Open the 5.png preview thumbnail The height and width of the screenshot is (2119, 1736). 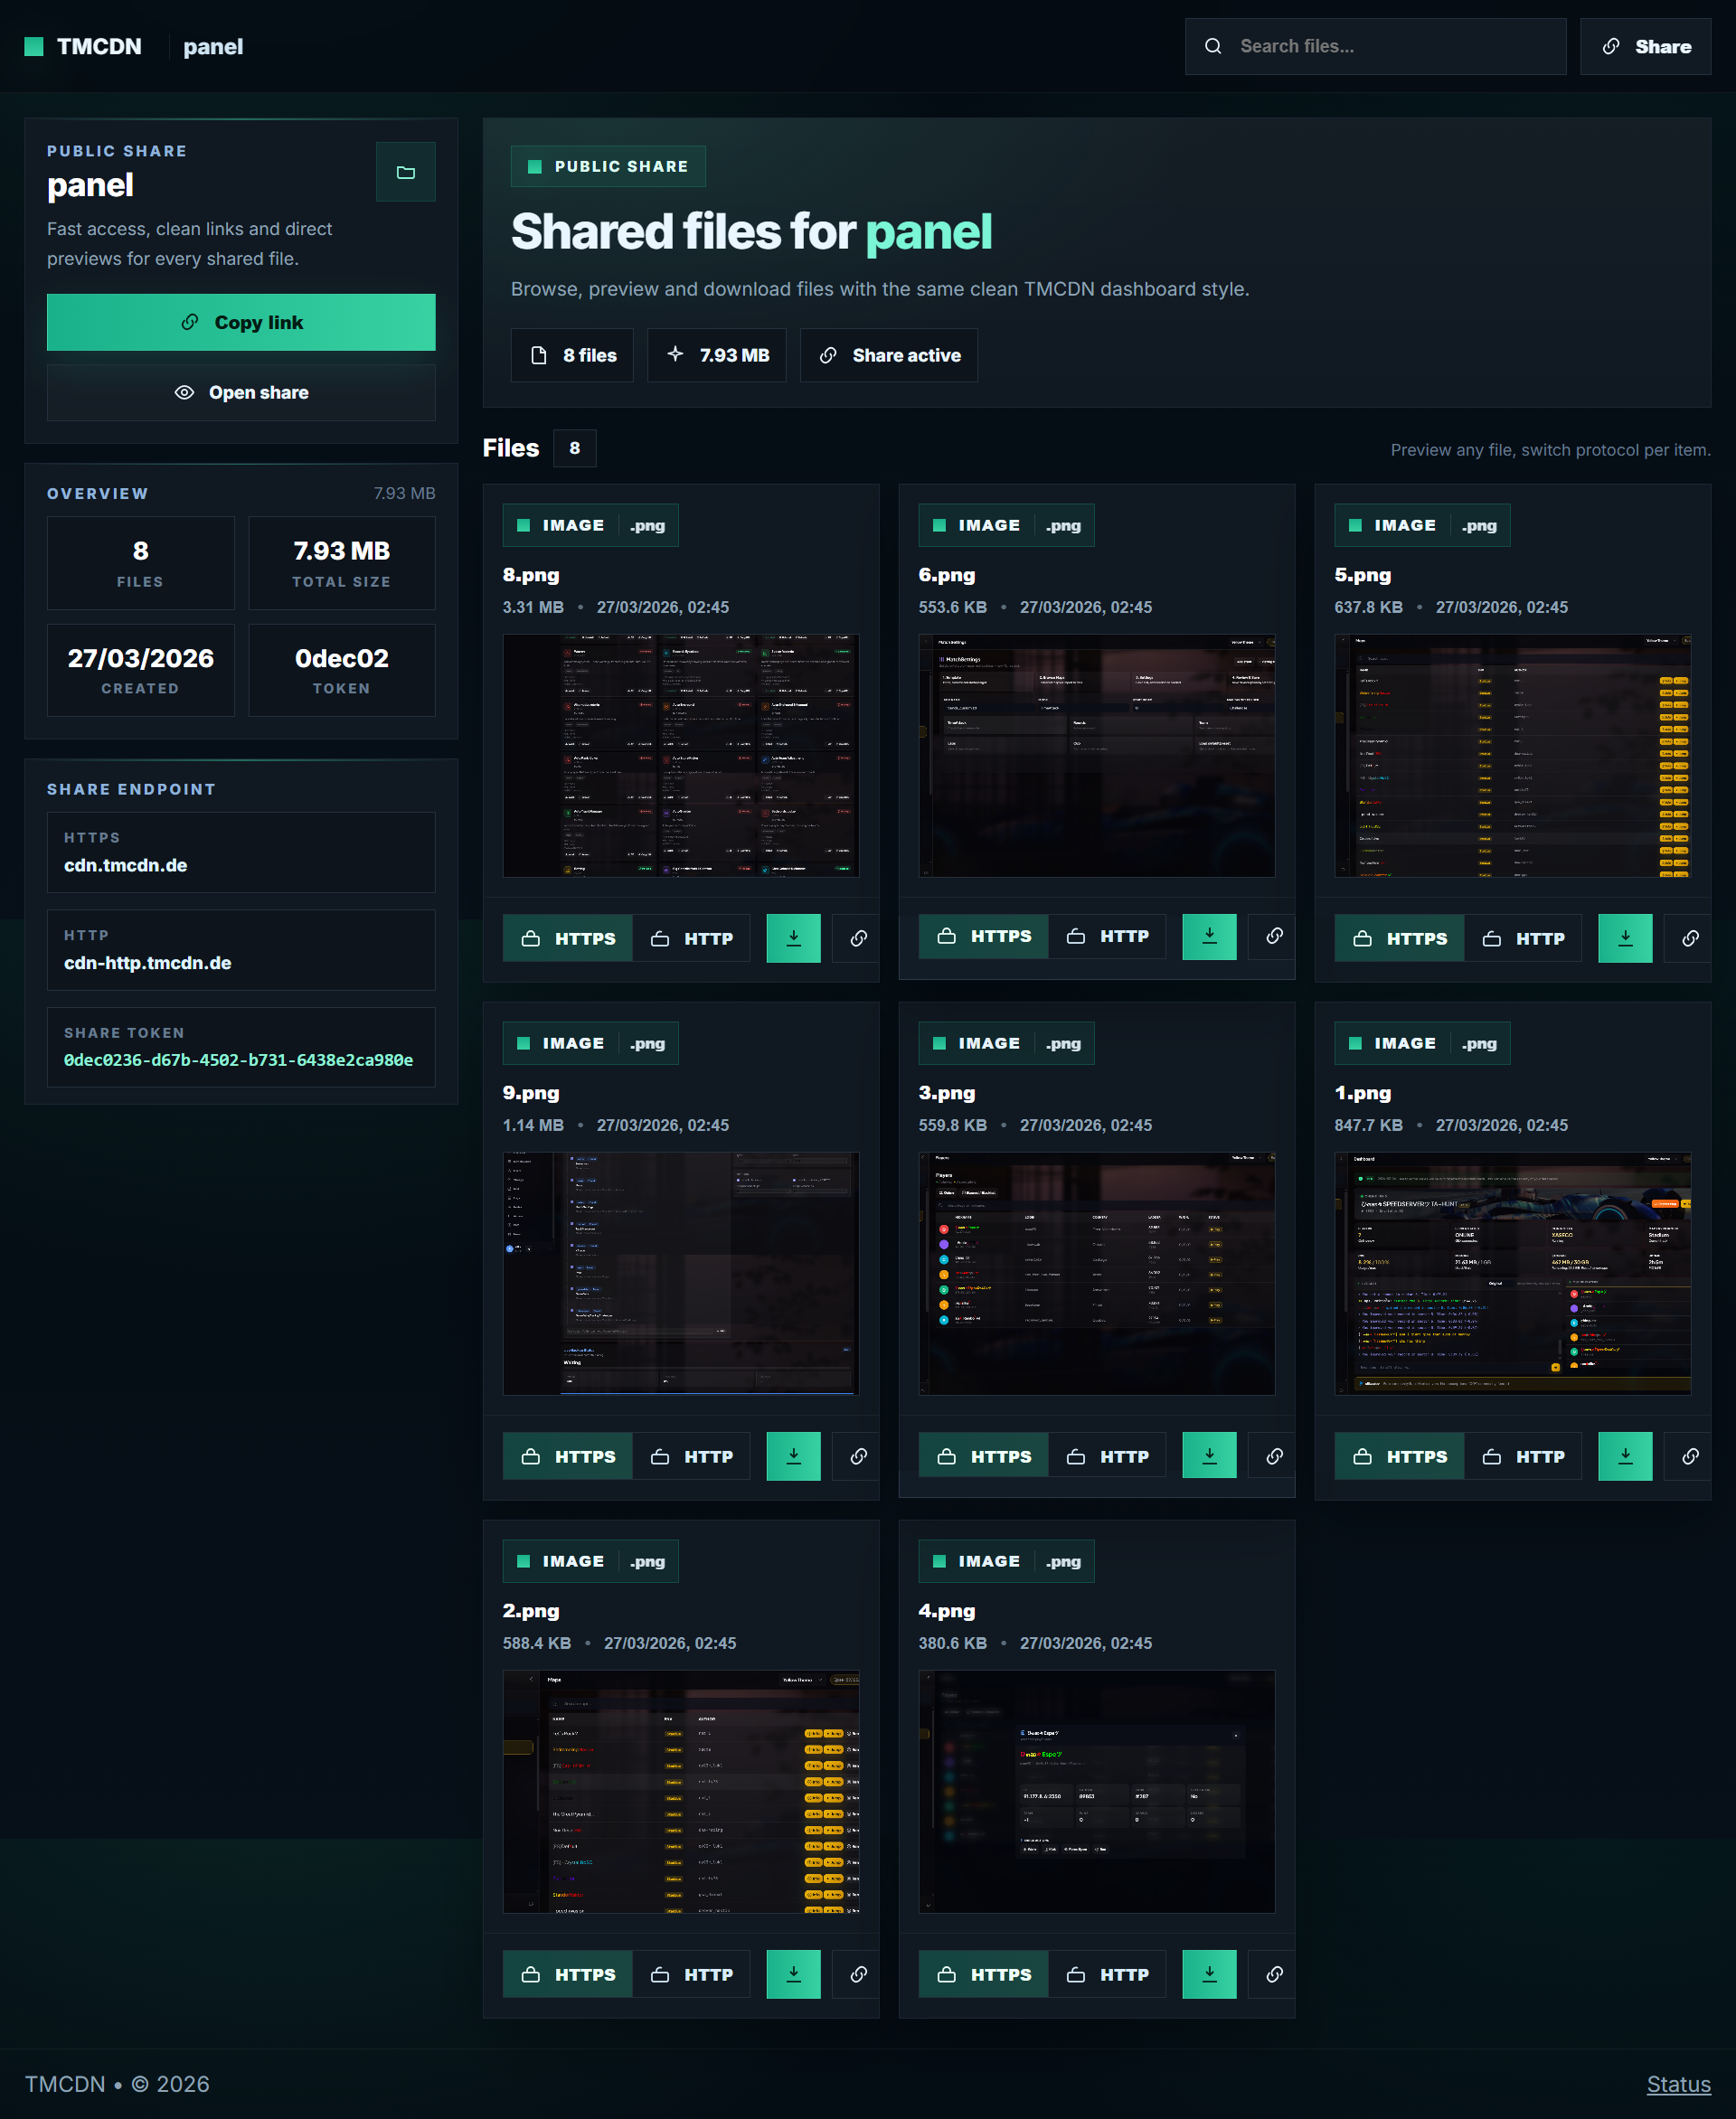1511,755
